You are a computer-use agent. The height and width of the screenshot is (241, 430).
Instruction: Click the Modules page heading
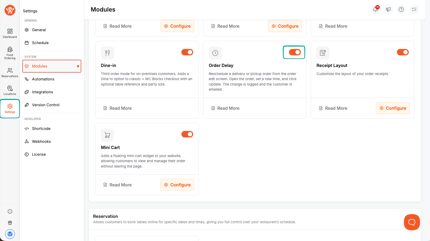click(103, 10)
